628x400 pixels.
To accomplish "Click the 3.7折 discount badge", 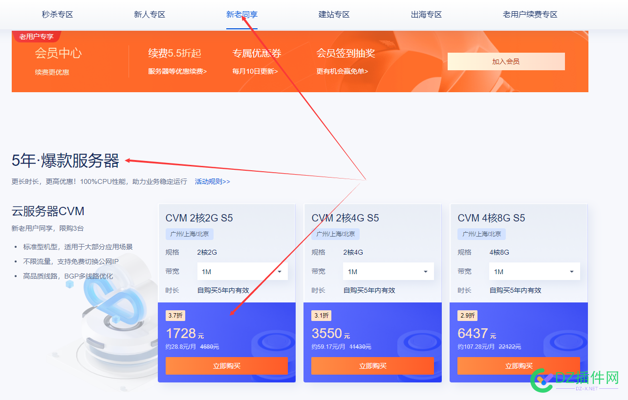I will pos(175,316).
